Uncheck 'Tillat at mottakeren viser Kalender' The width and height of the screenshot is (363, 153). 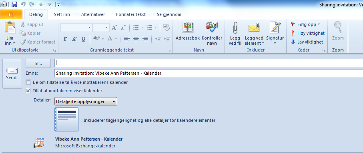tap(28, 91)
